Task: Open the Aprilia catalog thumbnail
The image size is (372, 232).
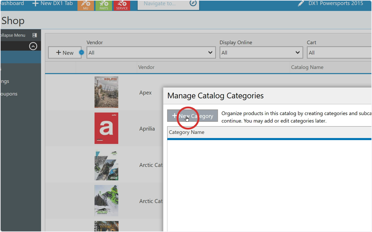Action: [106, 128]
